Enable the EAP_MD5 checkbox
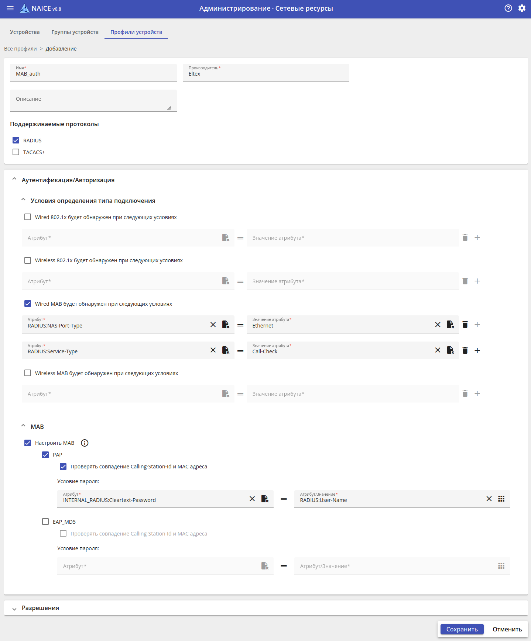The height and width of the screenshot is (641, 531). [x=45, y=522]
